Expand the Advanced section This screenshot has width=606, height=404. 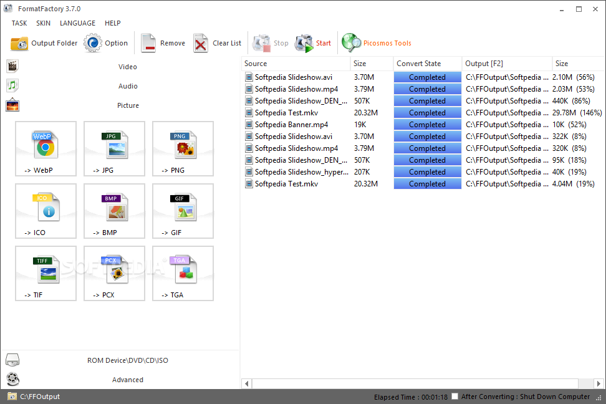128,380
